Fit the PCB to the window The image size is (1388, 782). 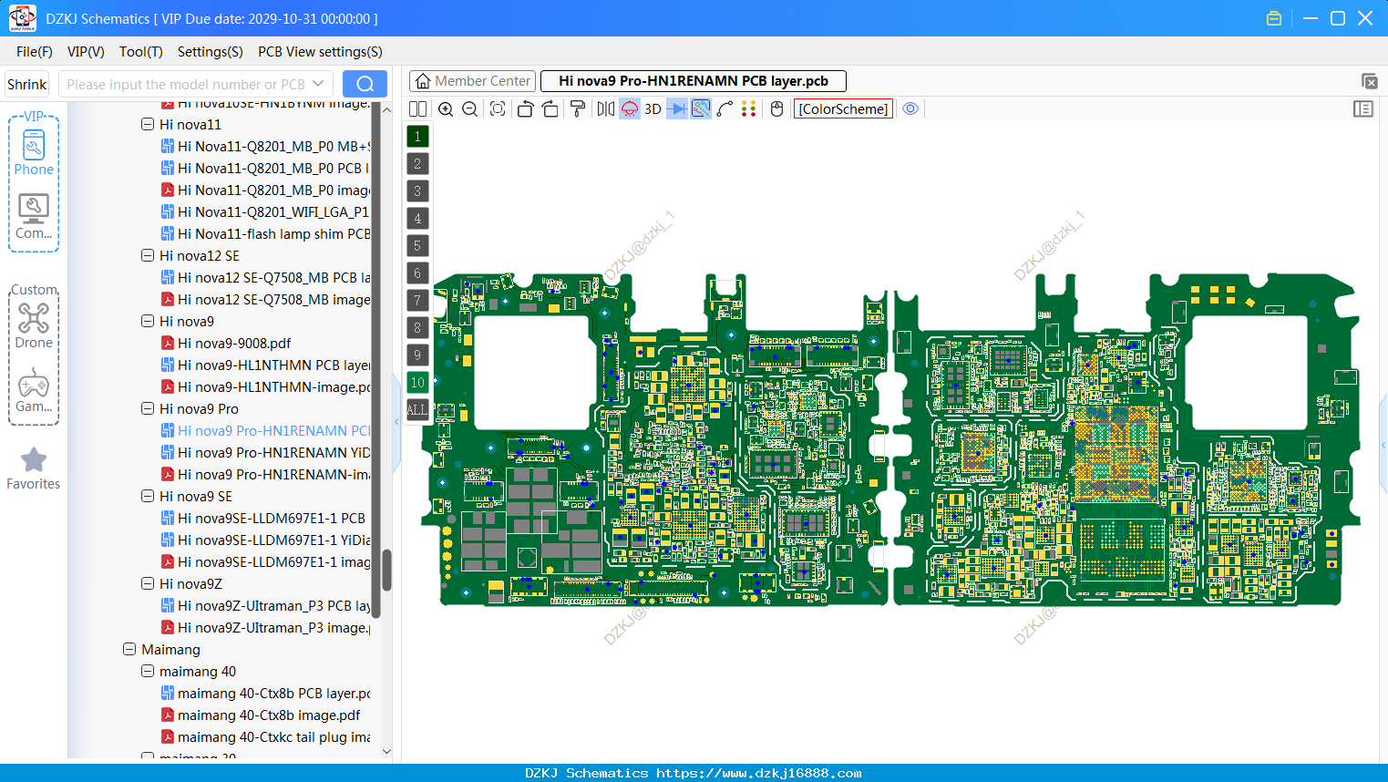498,109
